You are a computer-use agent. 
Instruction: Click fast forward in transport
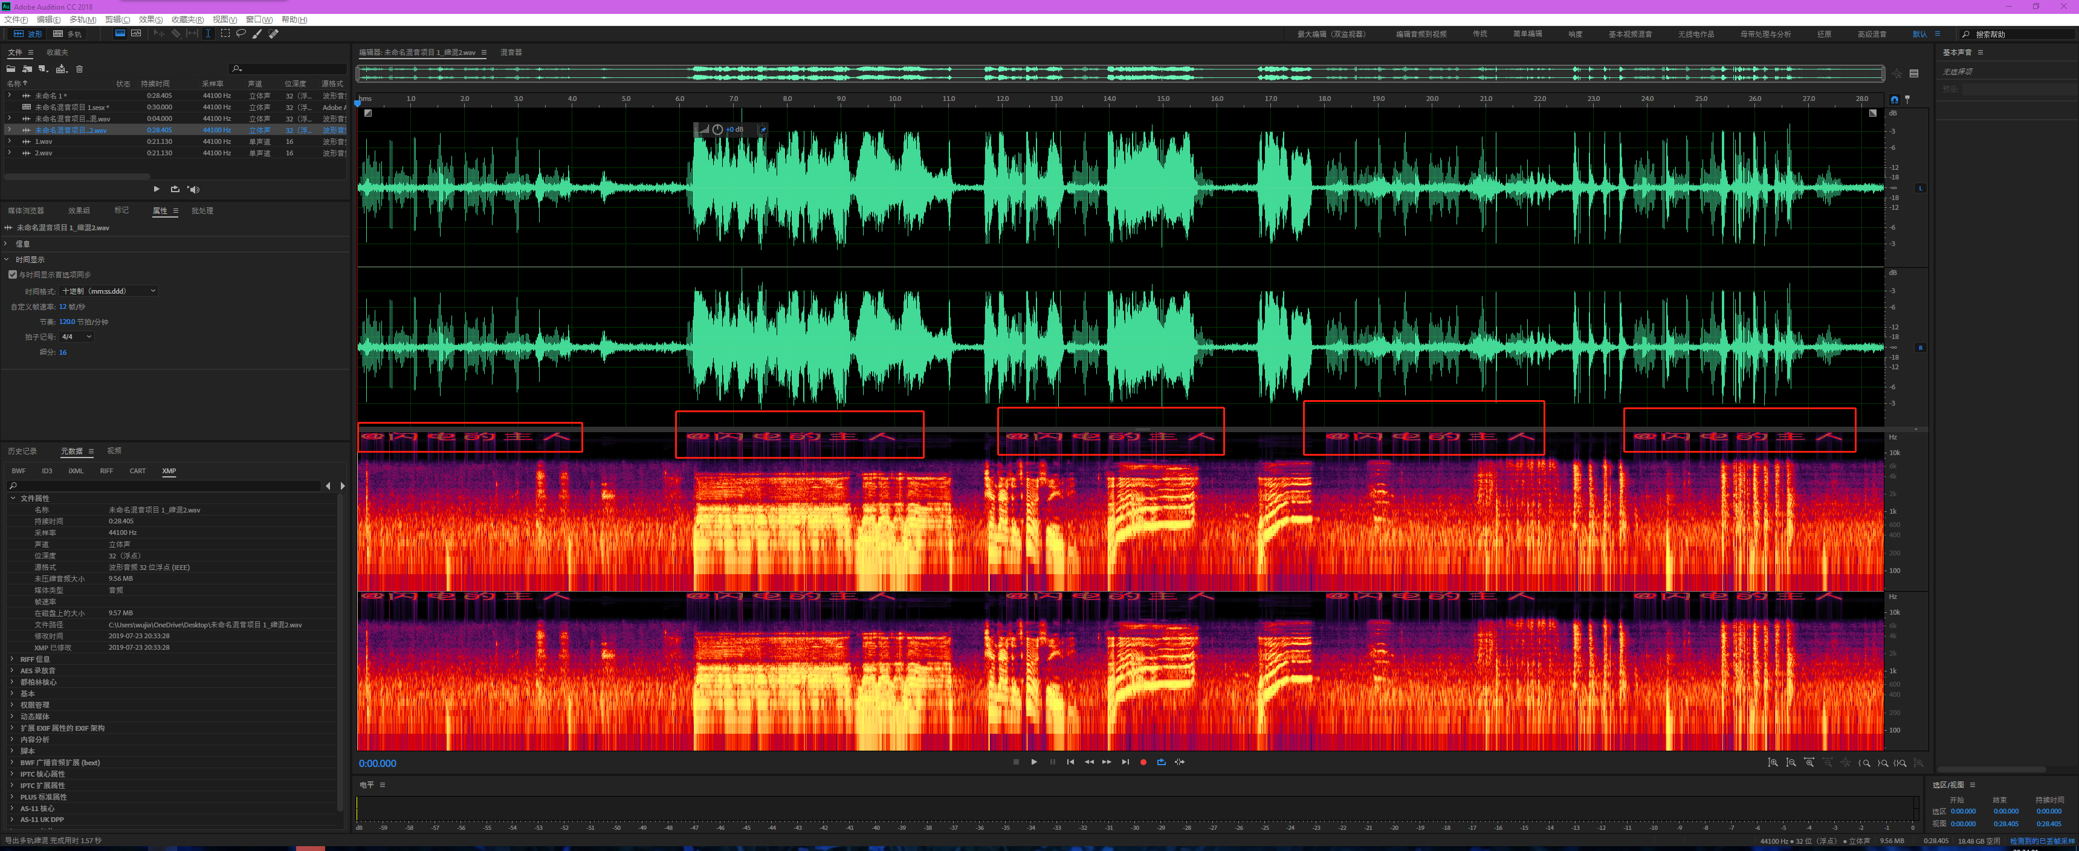1107,762
